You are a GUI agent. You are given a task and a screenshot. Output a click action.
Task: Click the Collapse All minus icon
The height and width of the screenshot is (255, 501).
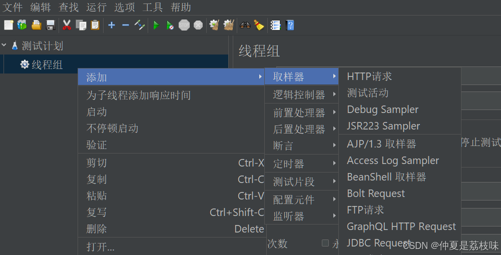click(x=126, y=25)
